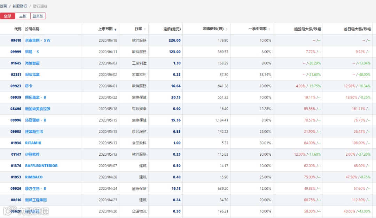The image size is (376, 218).
Task: Open 開拓藥業 - B company link
Action: [36, 98]
